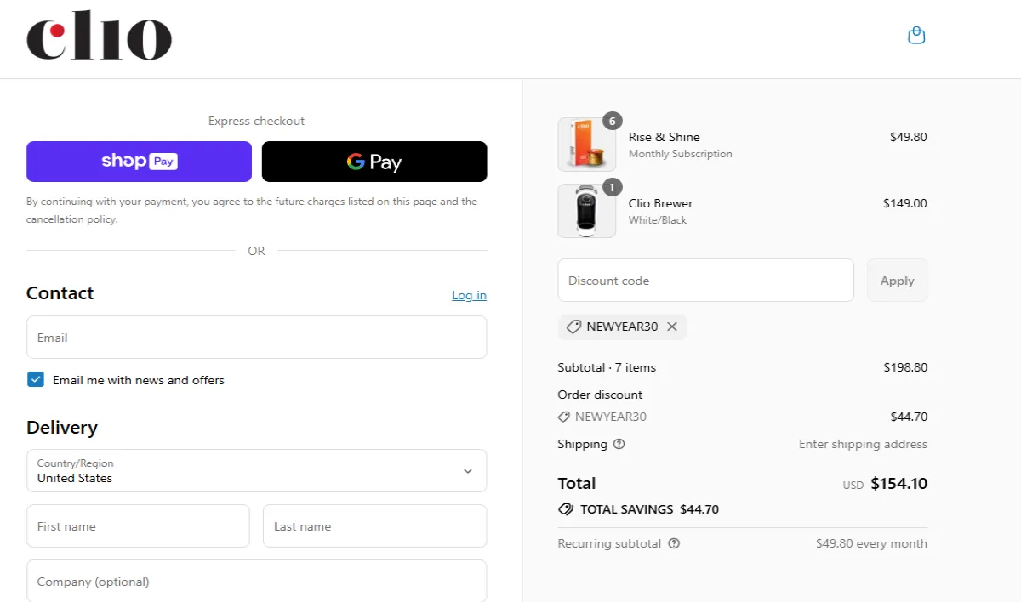Image resolution: width=1021 pixels, height=602 pixels.
Task: Click the Clio logo
Action: 99,36
